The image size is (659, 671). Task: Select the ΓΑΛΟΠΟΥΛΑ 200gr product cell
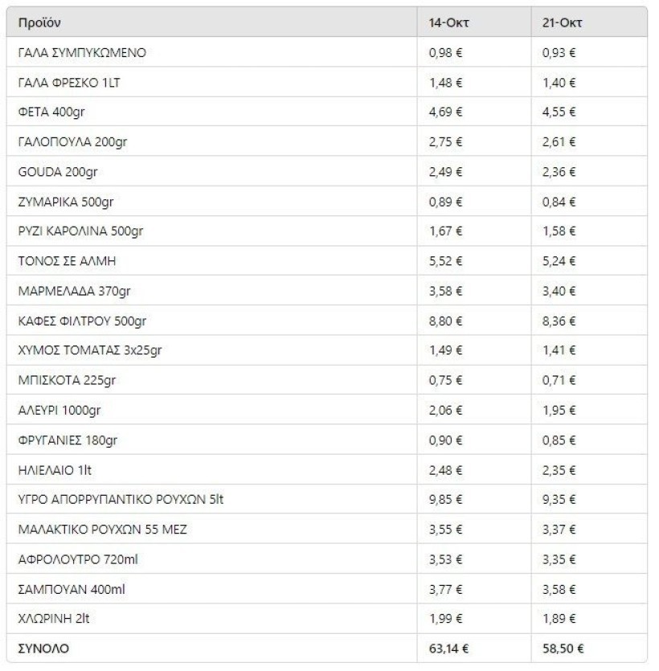coord(72,142)
